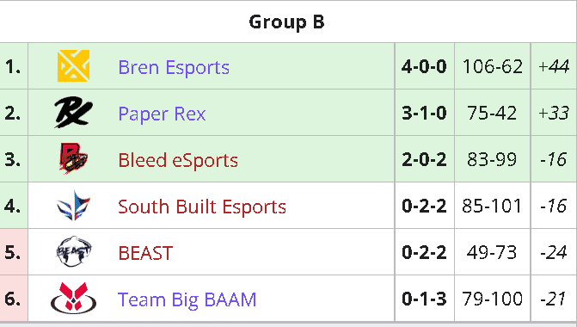
Task: Select Paper Rex 3-1-0 record cell
Action: [x=424, y=113]
